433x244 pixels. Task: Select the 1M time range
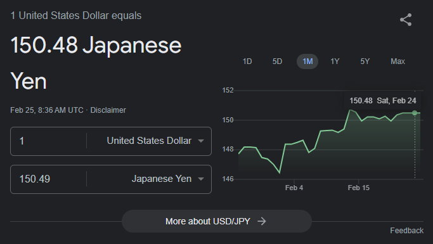click(307, 61)
